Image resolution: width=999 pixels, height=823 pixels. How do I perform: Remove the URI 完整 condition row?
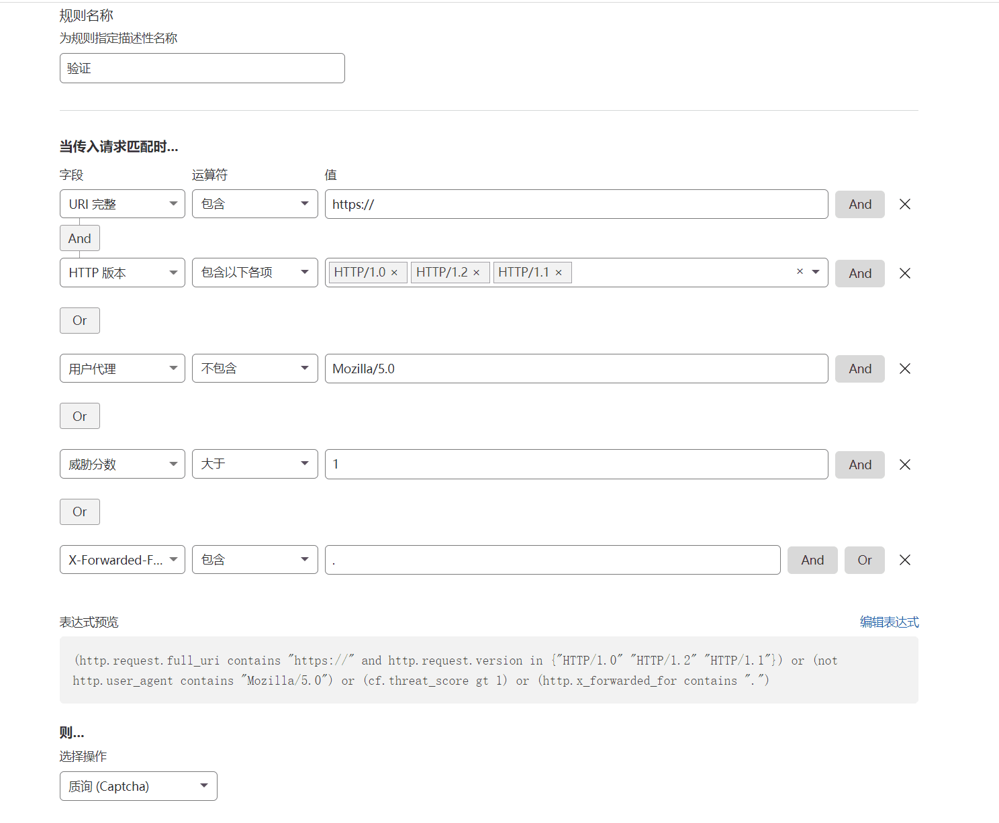tap(904, 204)
